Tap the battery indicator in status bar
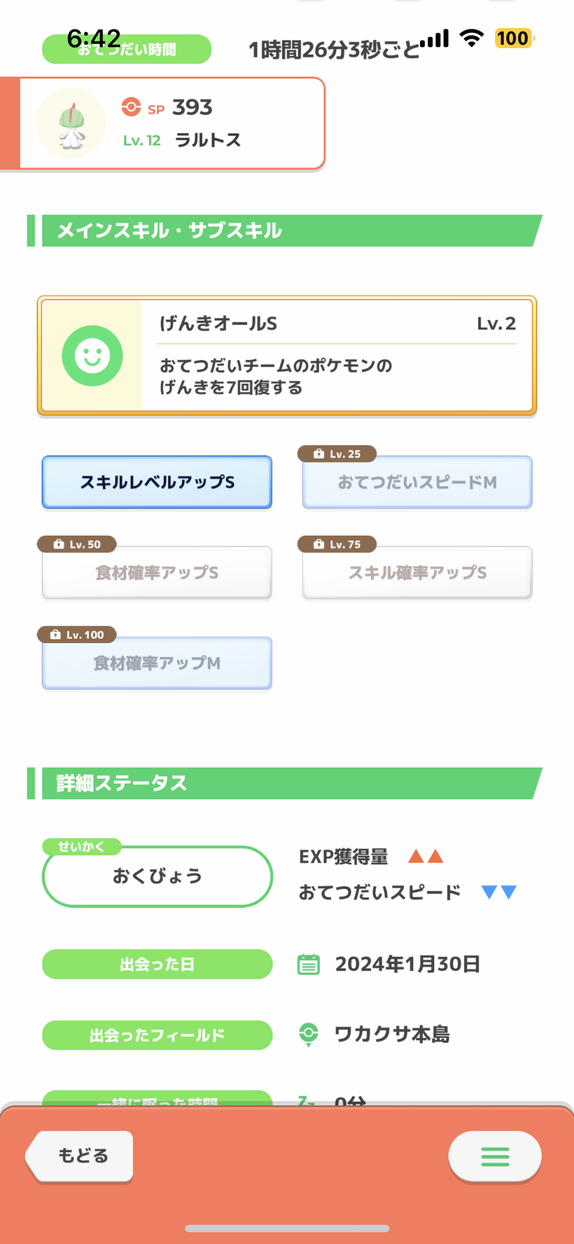Image resolution: width=574 pixels, height=1244 pixels. pos(514,39)
